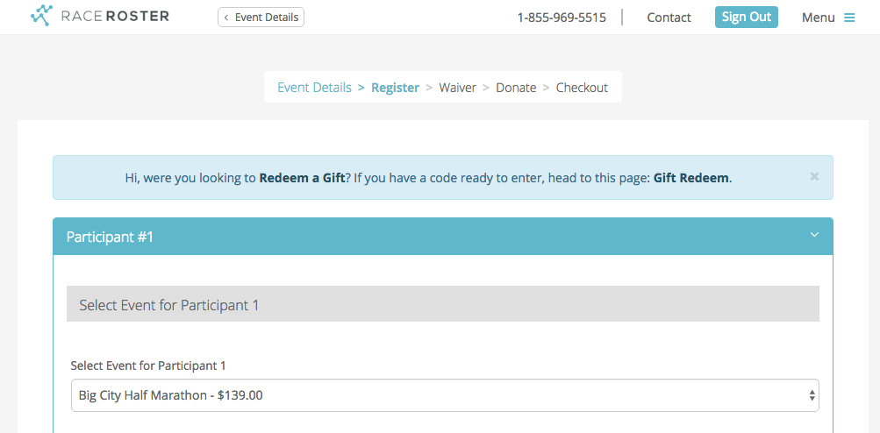
Task: Click the Participant #1 header title
Action: (x=110, y=237)
